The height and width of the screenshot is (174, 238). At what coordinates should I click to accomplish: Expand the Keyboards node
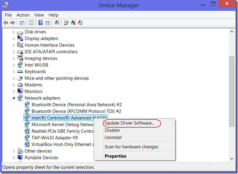[x=14, y=72]
